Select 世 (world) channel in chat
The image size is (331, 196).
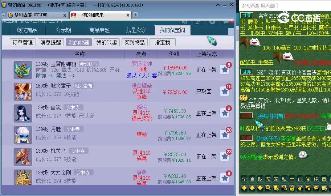point(292,179)
